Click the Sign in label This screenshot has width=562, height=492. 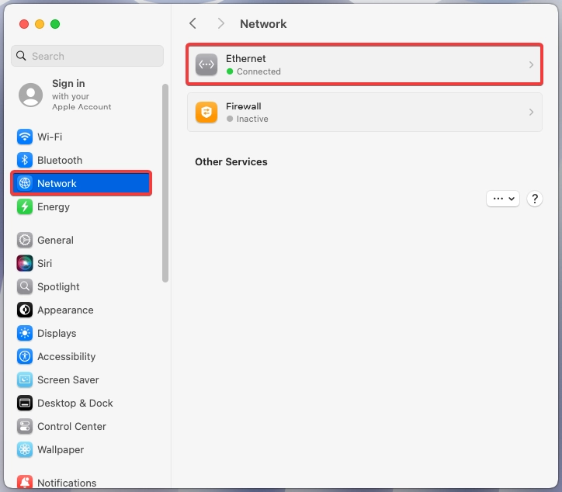tap(68, 84)
